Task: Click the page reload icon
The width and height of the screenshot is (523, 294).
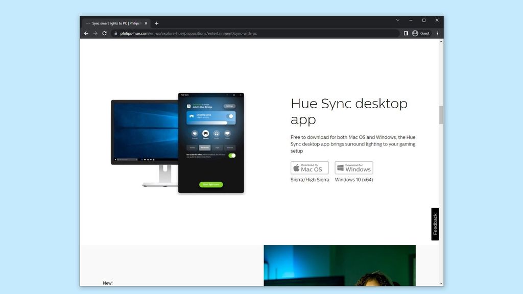Action: pos(104,33)
